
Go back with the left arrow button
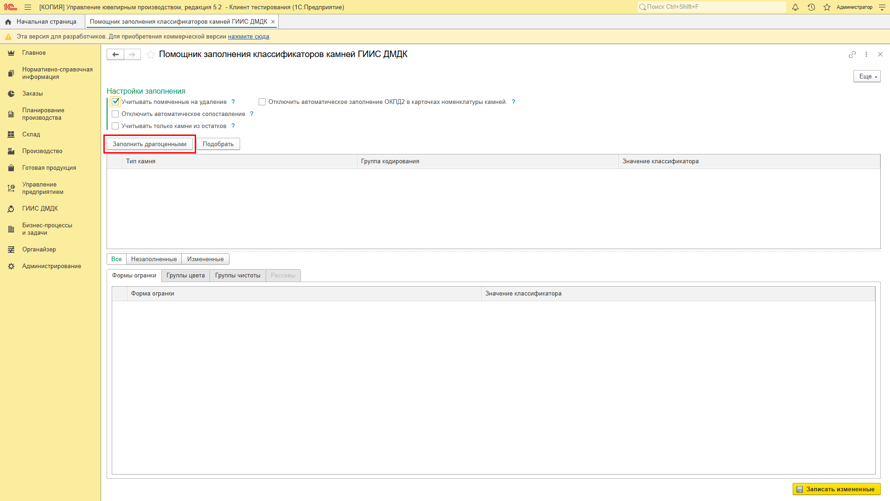point(115,54)
